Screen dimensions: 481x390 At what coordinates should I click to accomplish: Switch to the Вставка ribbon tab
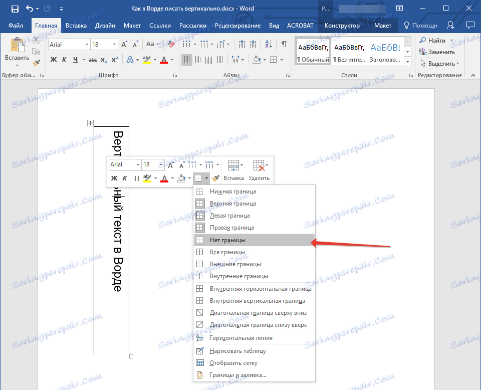coord(76,26)
